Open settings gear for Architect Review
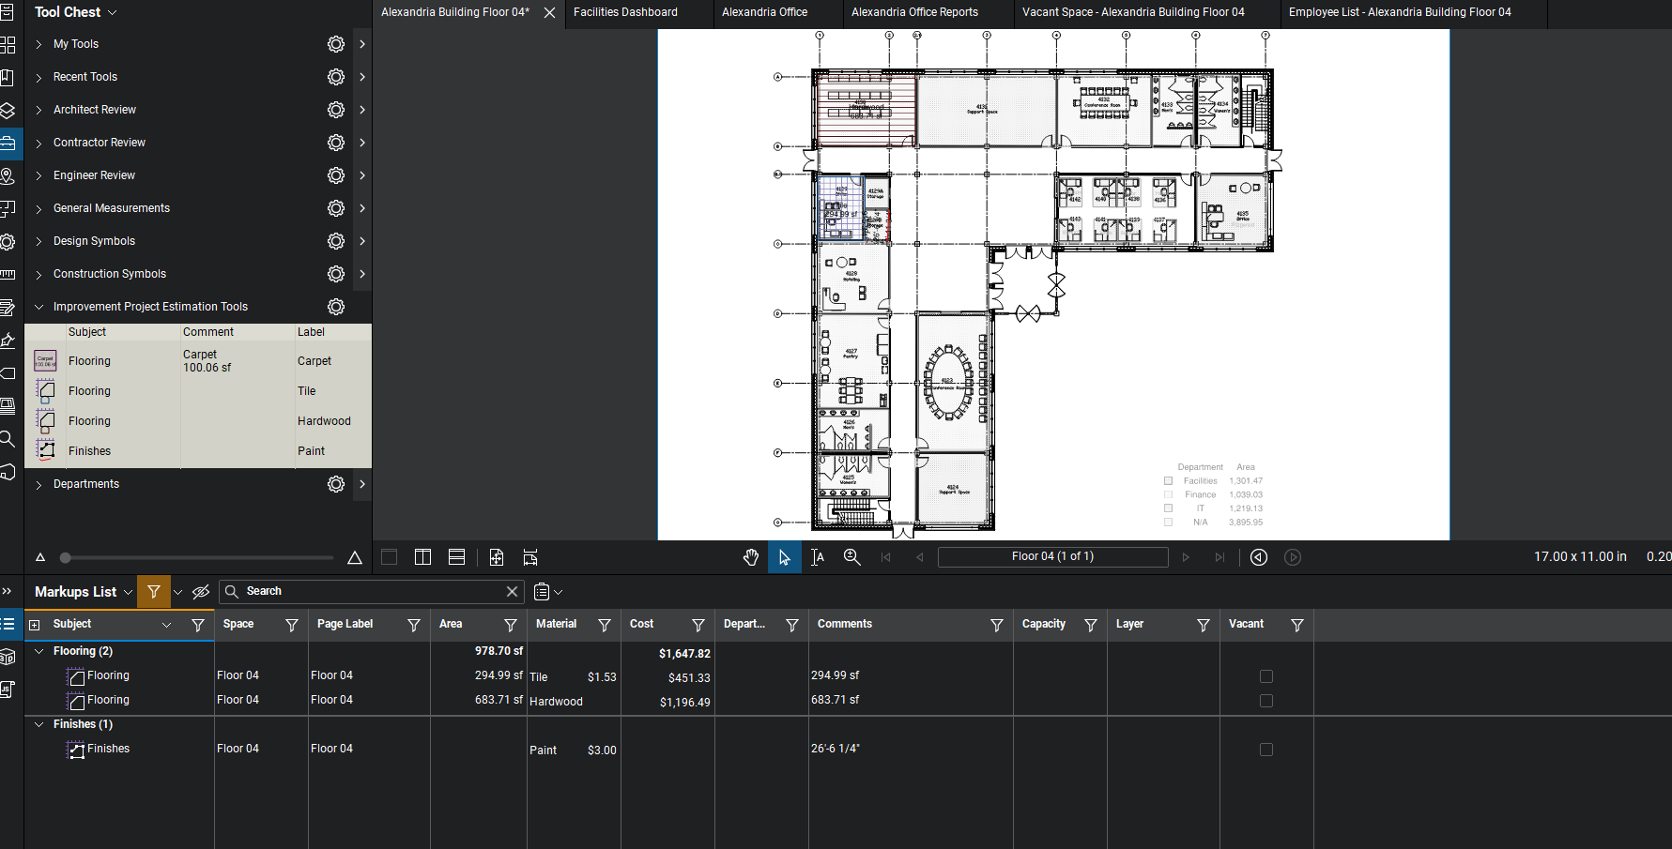The image size is (1672, 849). point(335,110)
